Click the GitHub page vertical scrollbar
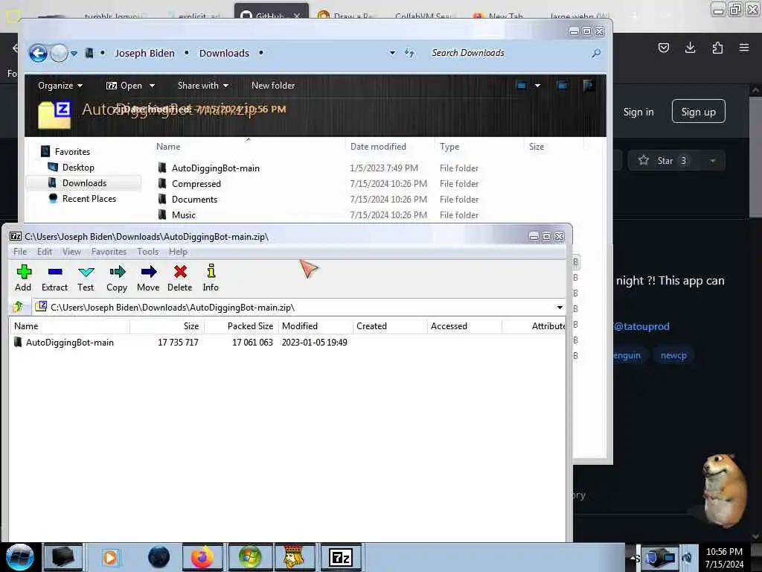The width and height of the screenshot is (762, 572). [x=755, y=156]
